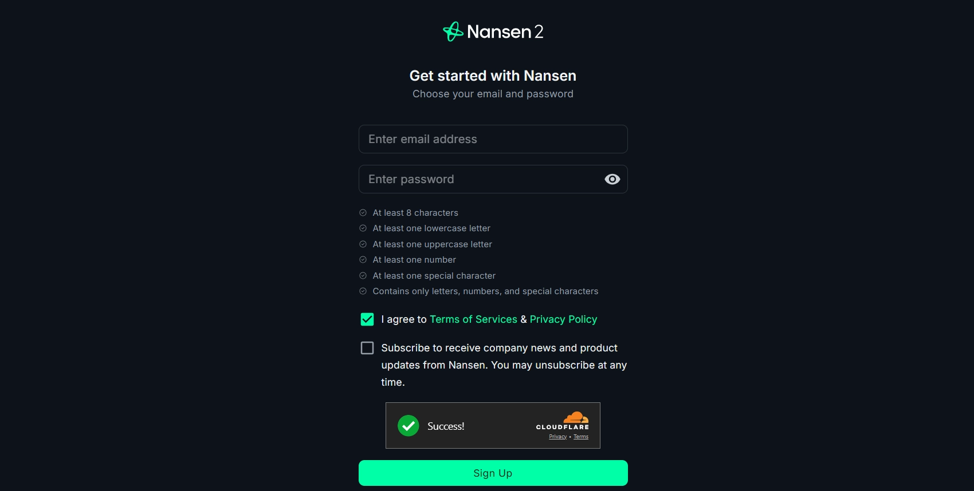Click check icon beside 'At least one special character'
The height and width of the screenshot is (491, 974).
point(363,276)
